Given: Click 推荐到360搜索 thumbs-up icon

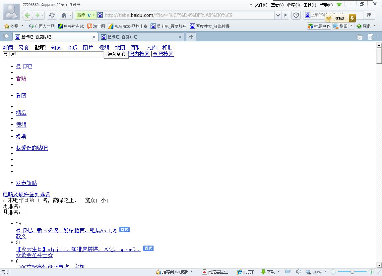Looking at the screenshot, I should click(x=159, y=272).
